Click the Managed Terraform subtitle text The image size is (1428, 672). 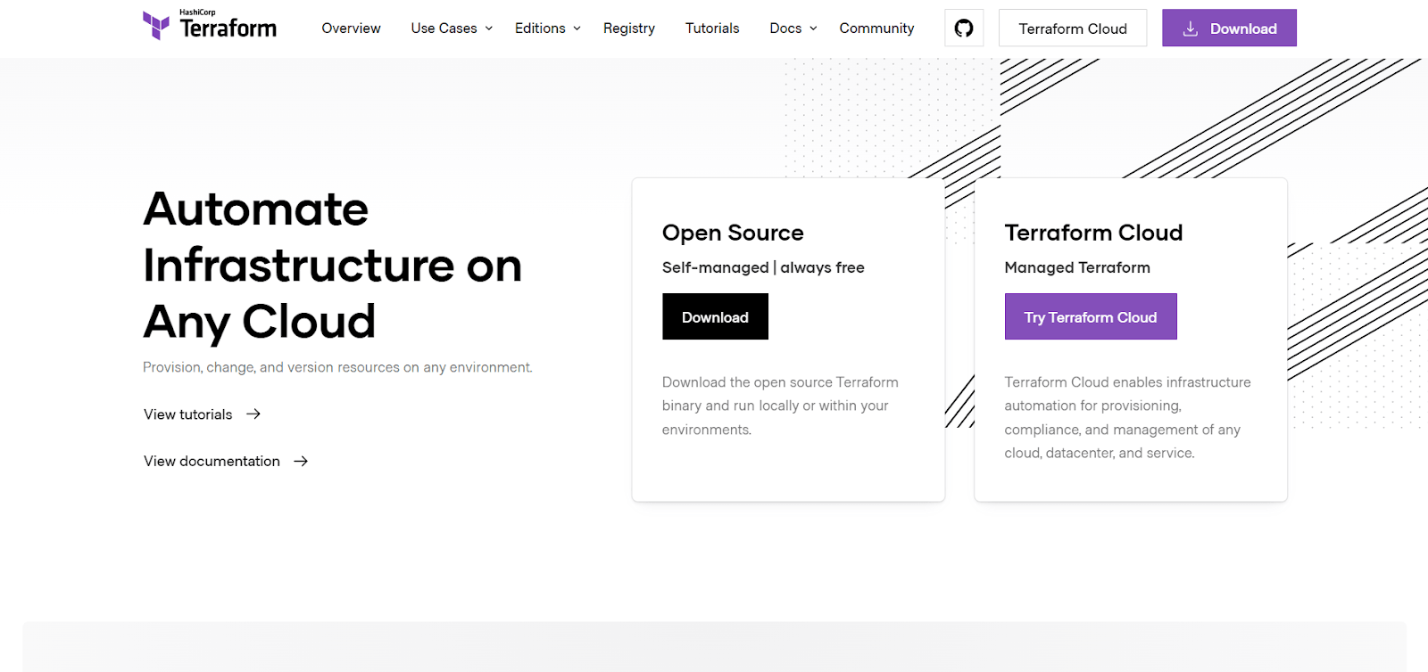click(x=1076, y=267)
